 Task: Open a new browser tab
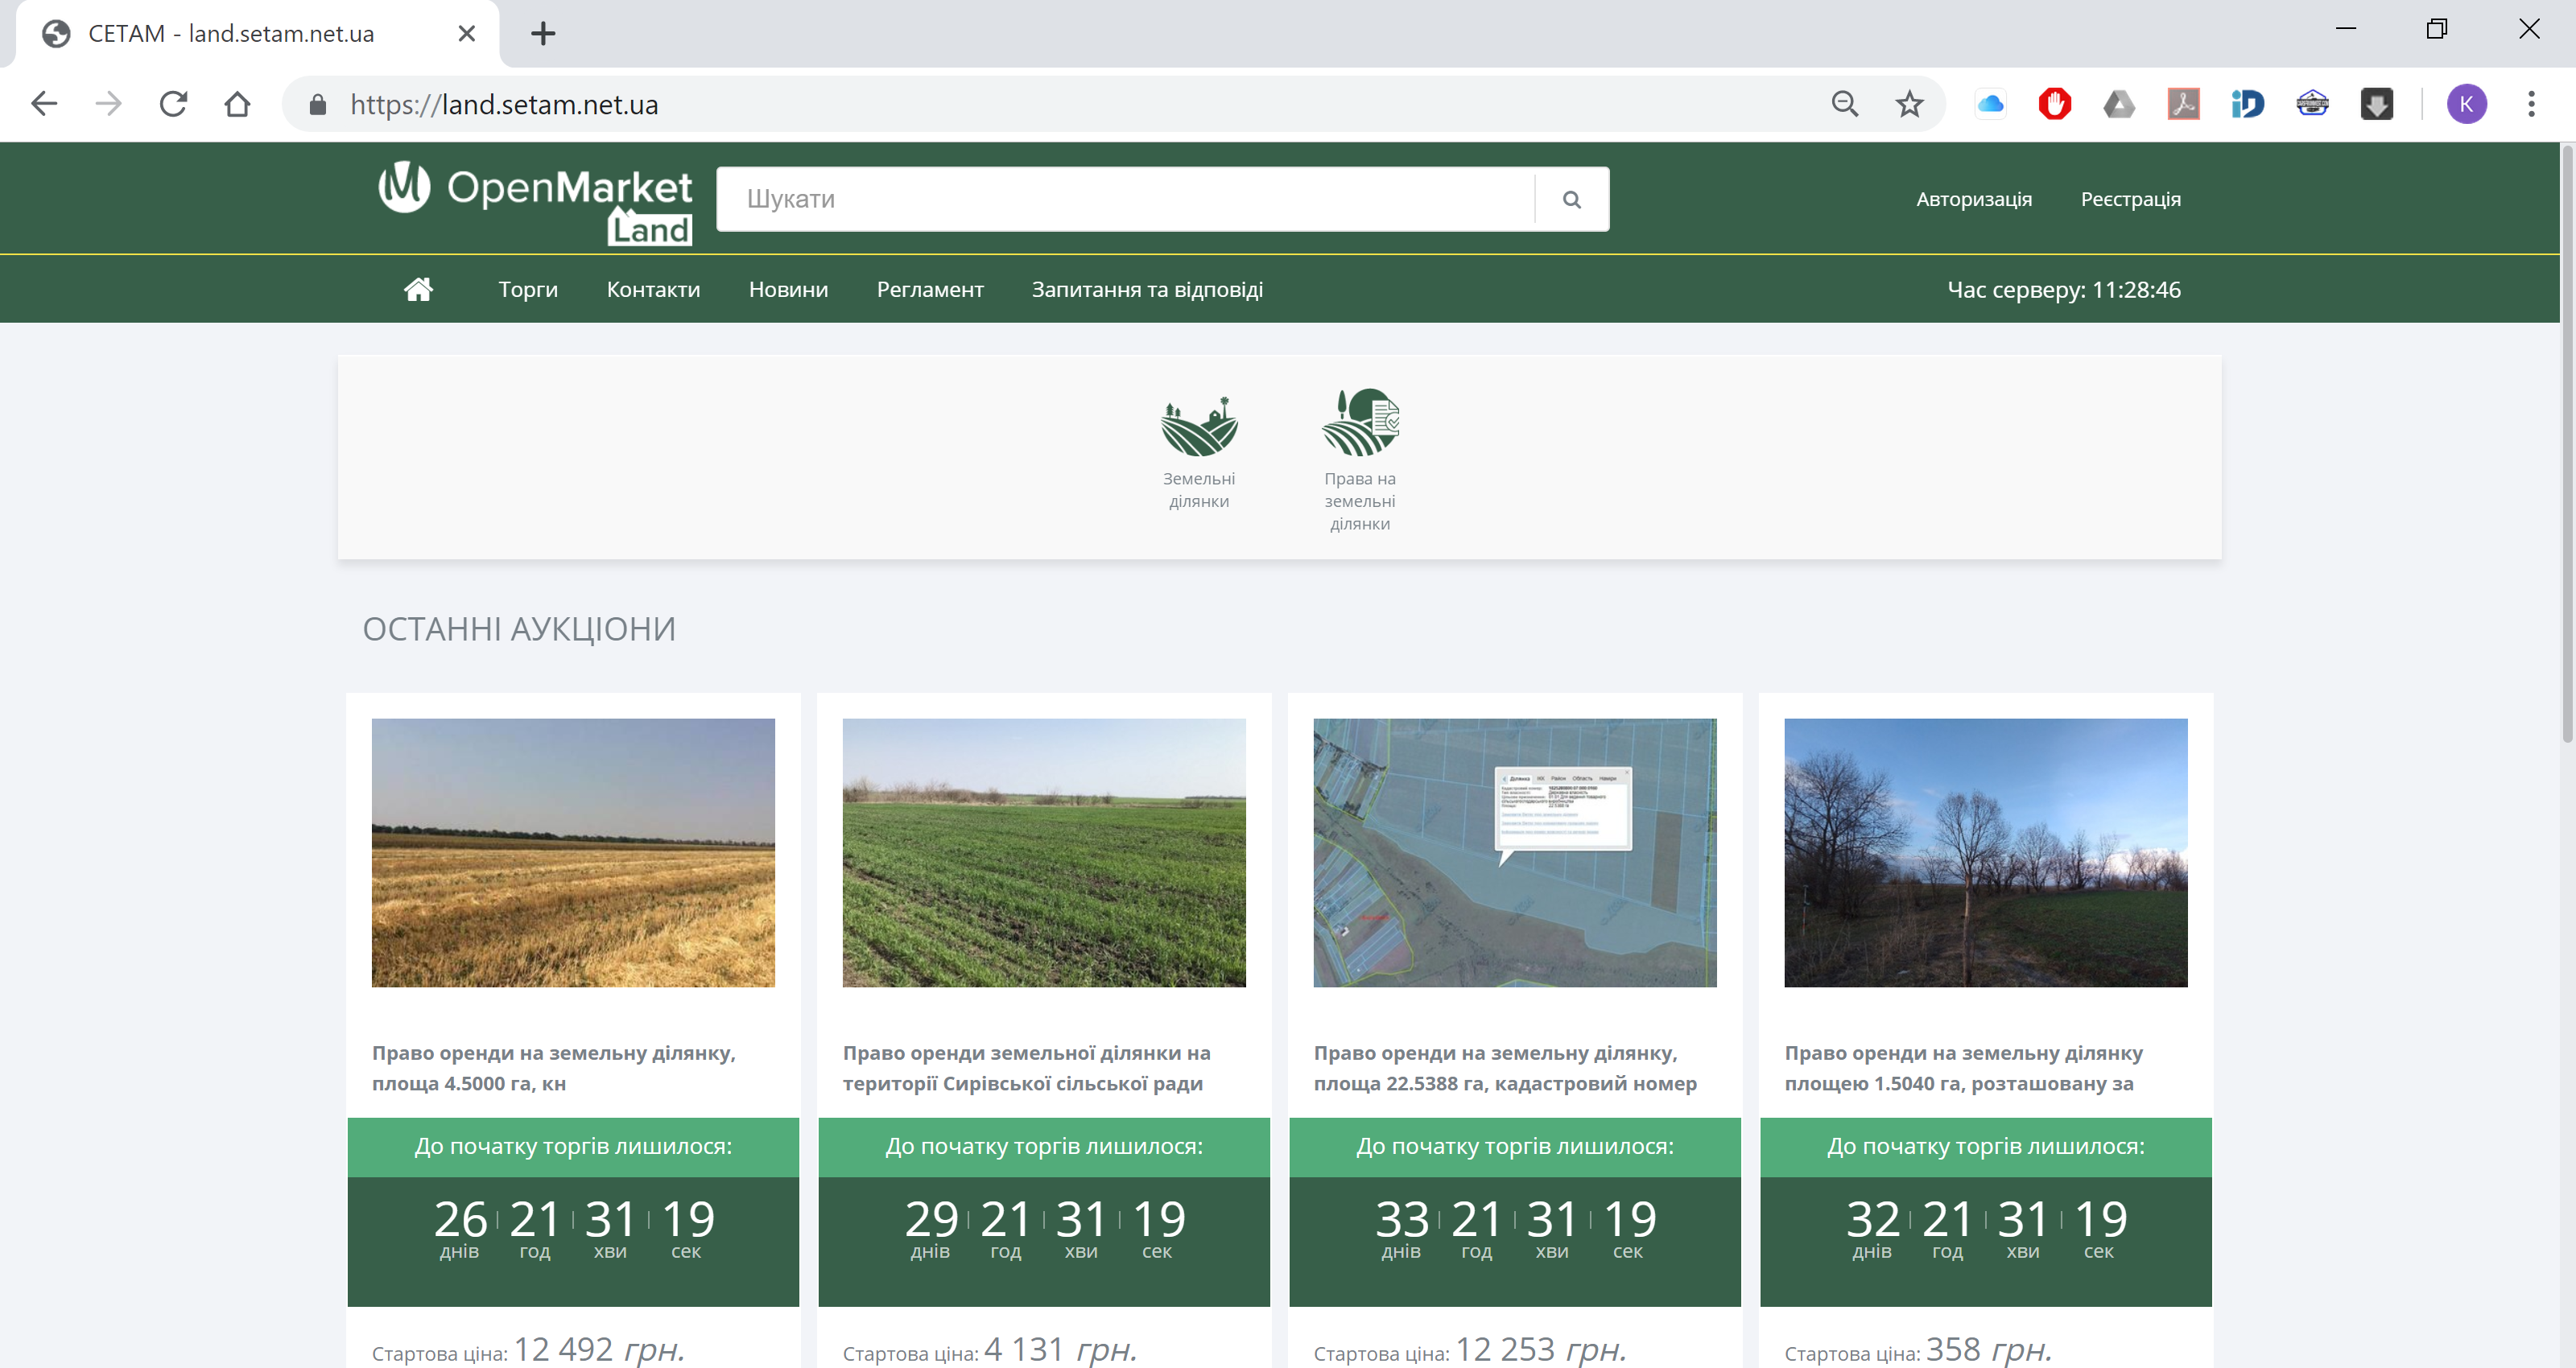tap(543, 34)
